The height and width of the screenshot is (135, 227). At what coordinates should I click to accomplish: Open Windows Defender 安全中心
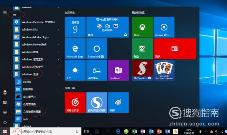[37, 22]
